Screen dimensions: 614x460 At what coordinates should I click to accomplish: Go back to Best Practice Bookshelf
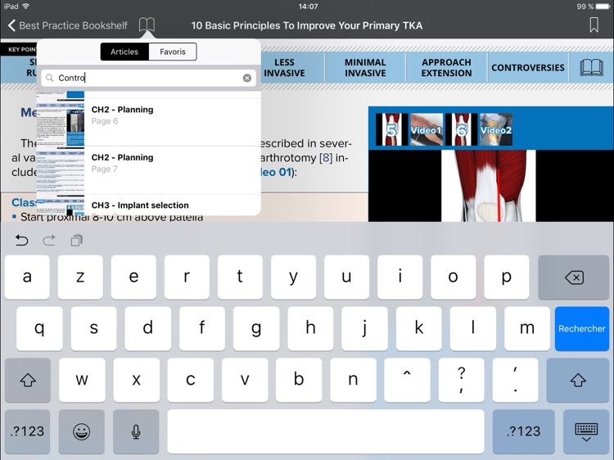67,25
